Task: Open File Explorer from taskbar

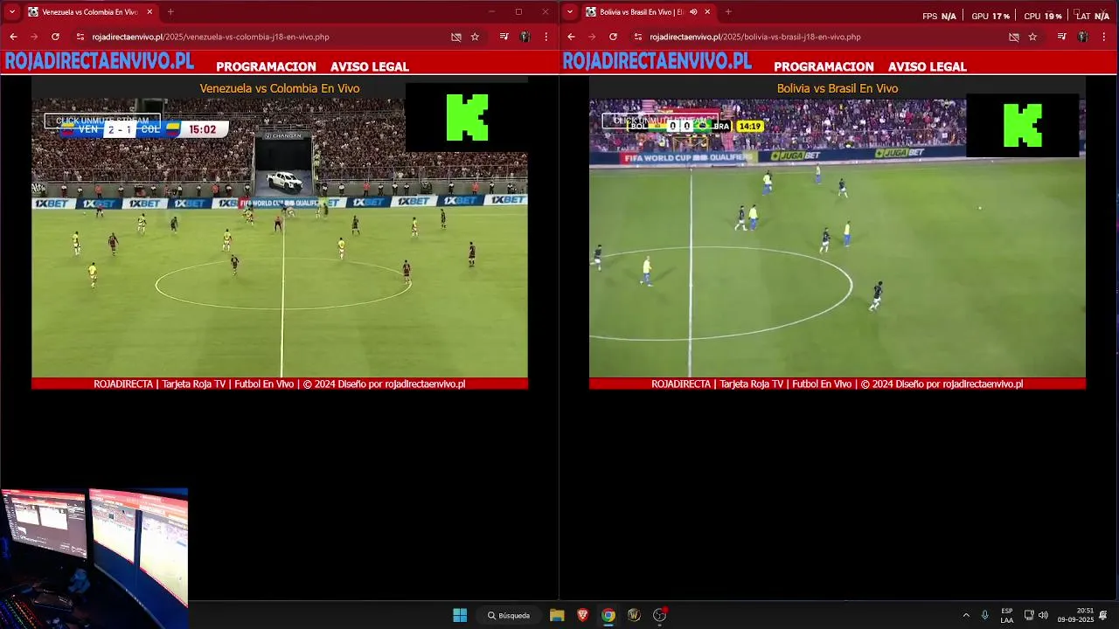Action: (x=557, y=615)
